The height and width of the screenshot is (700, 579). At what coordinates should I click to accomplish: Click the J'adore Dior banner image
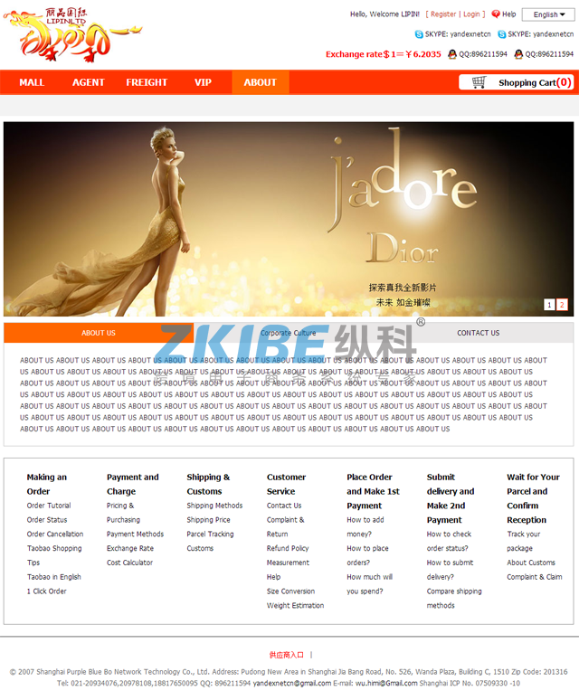coord(289,219)
